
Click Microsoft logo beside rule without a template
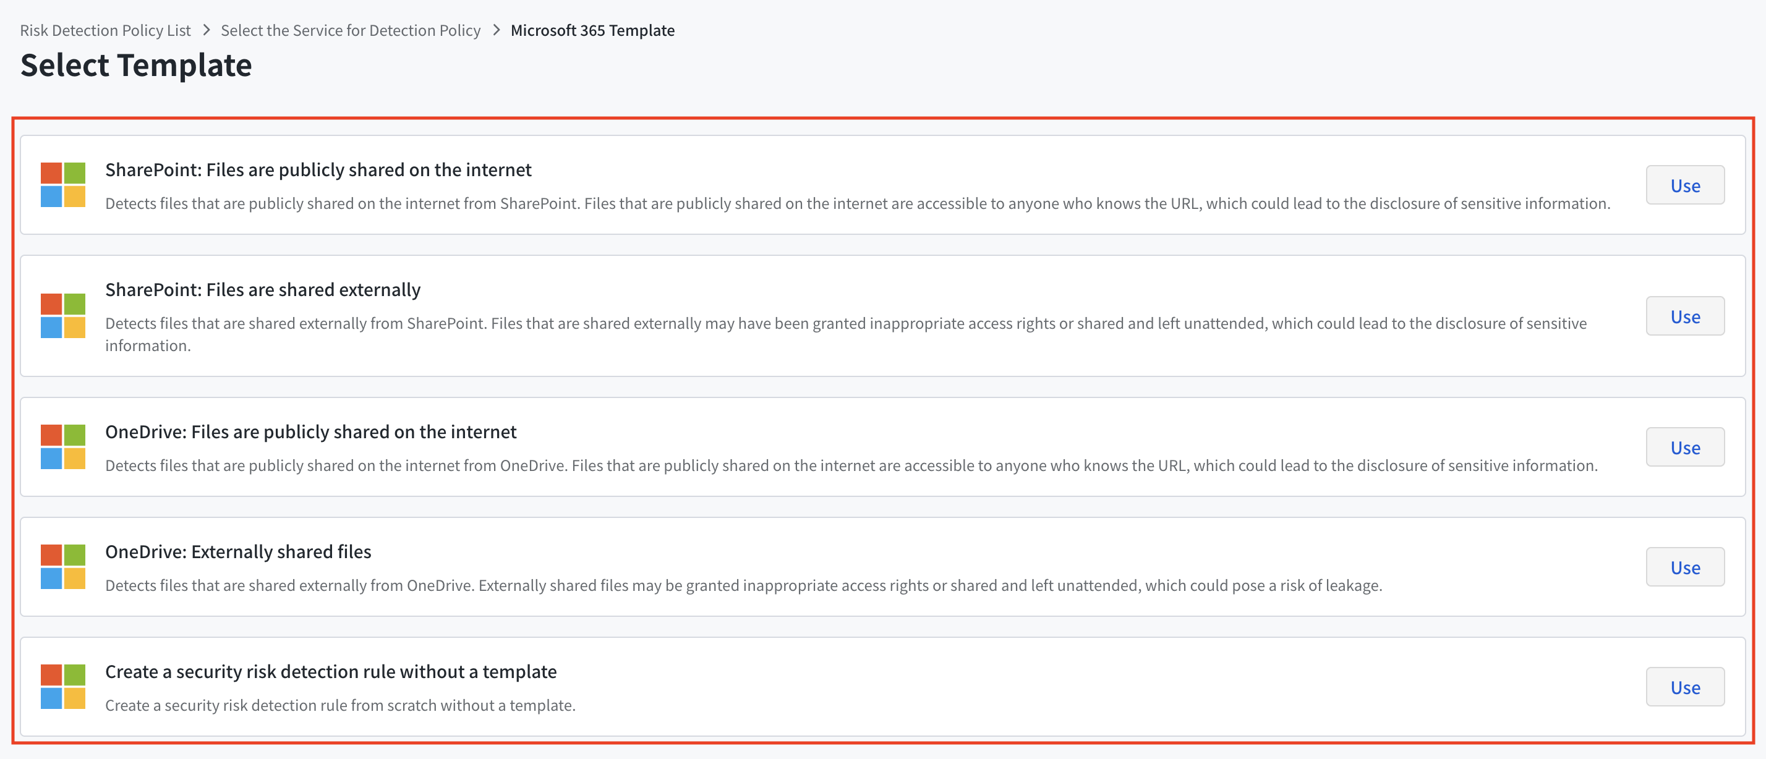63,687
